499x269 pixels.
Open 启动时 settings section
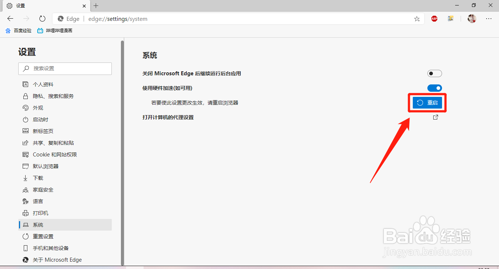pos(65,120)
